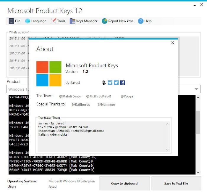Click the translator team text box
Viewport: 207px width, 194px height.
click(x=101, y=137)
